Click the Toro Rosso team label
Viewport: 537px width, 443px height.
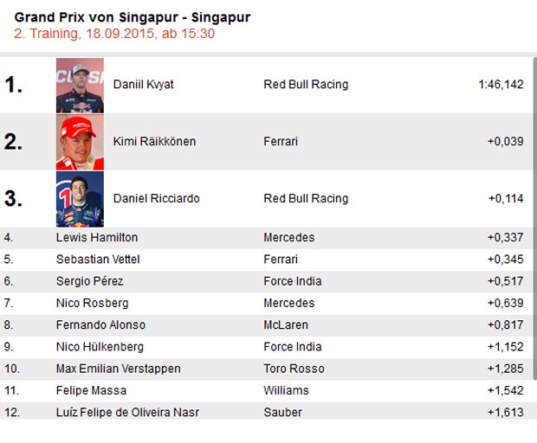(x=294, y=369)
